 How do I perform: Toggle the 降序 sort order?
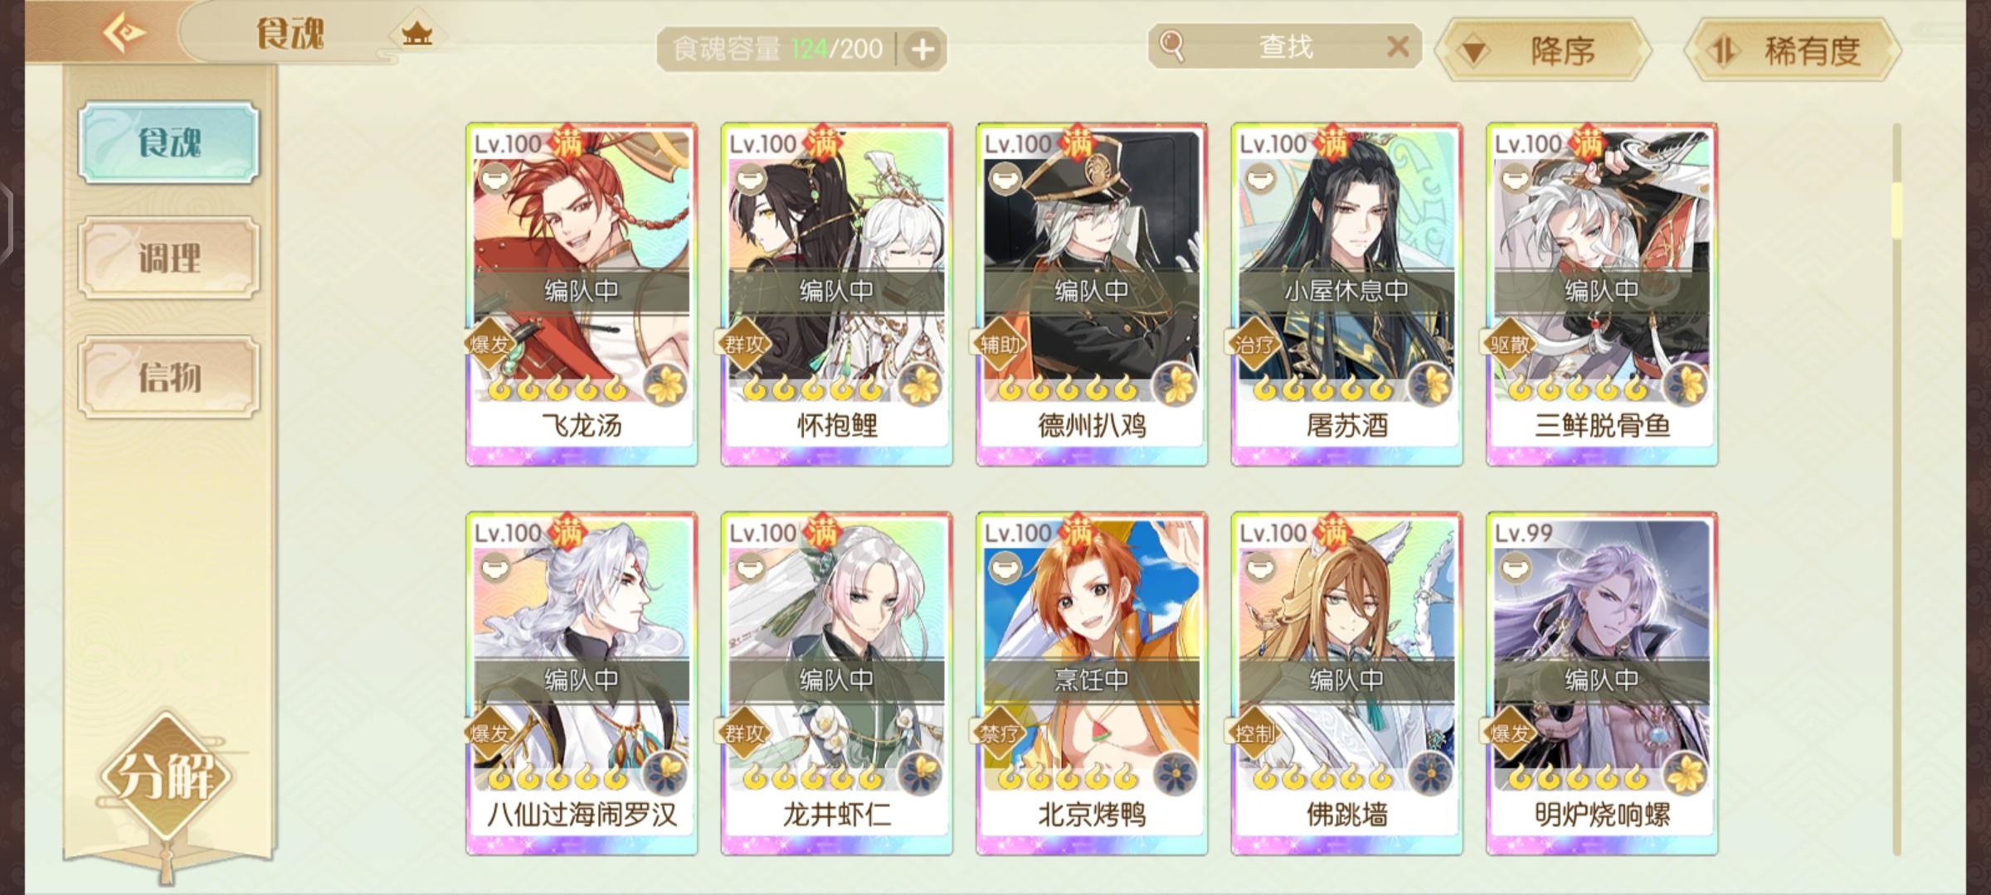1543,51
